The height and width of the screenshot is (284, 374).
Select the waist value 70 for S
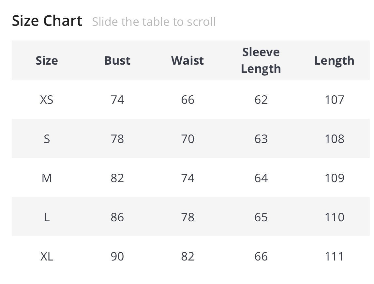click(188, 139)
